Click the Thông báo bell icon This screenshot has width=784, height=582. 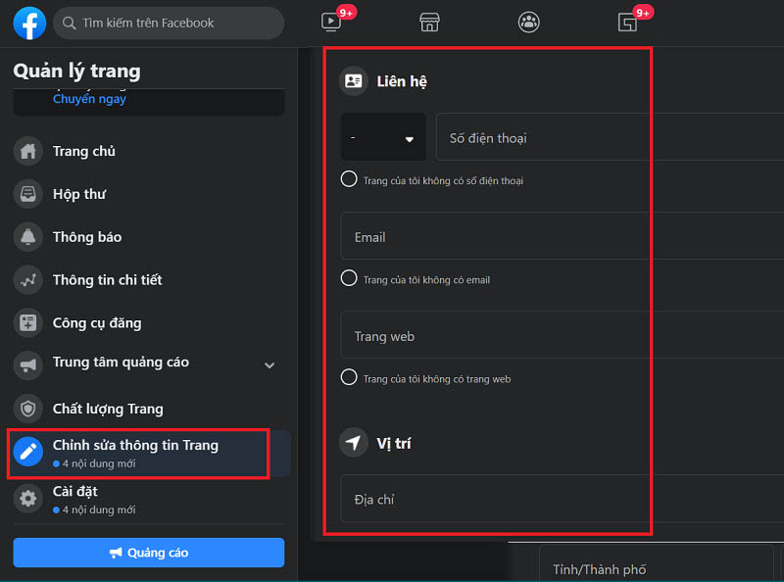[28, 237]
